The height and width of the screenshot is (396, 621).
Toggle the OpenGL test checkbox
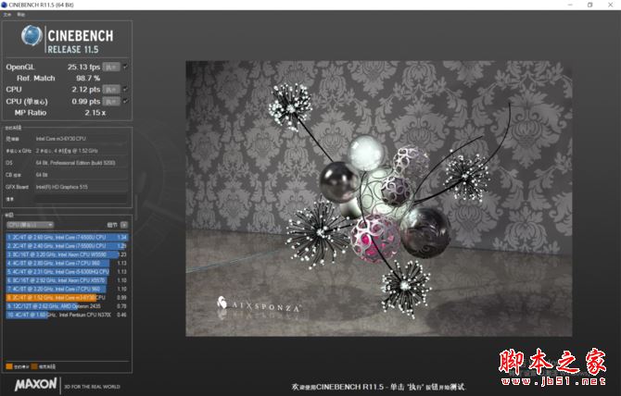(x=125, y=67)
